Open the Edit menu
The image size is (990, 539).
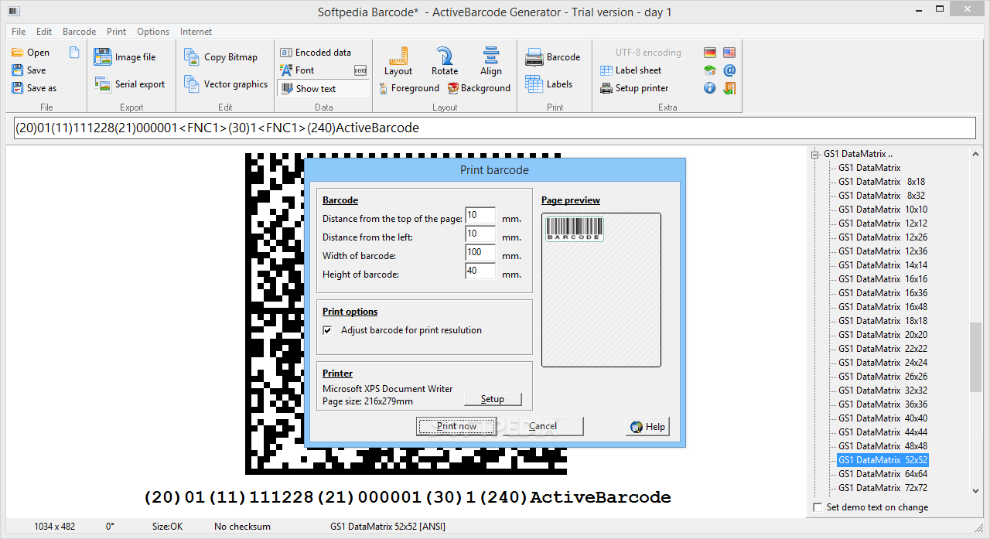tap(44, 32)
